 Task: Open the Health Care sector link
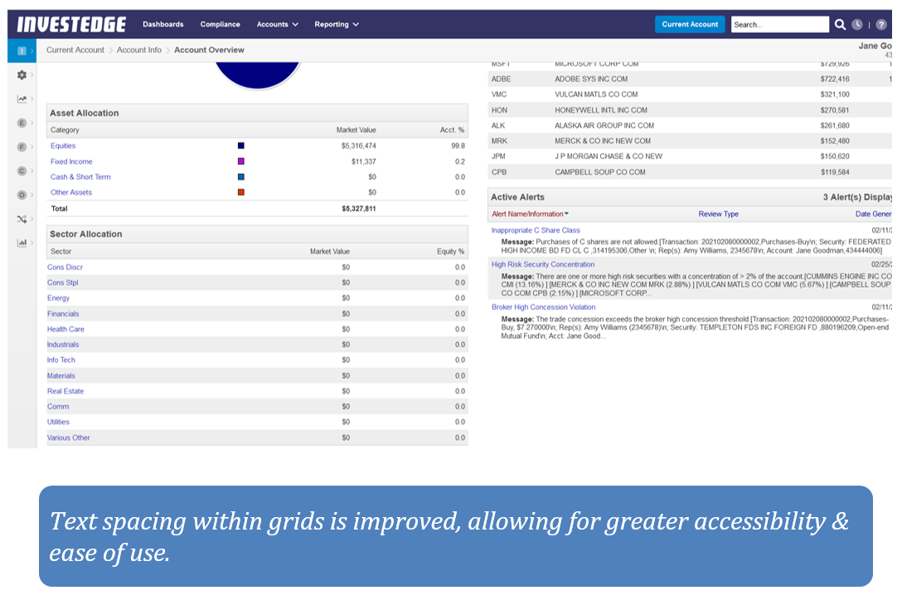point(65,330)
